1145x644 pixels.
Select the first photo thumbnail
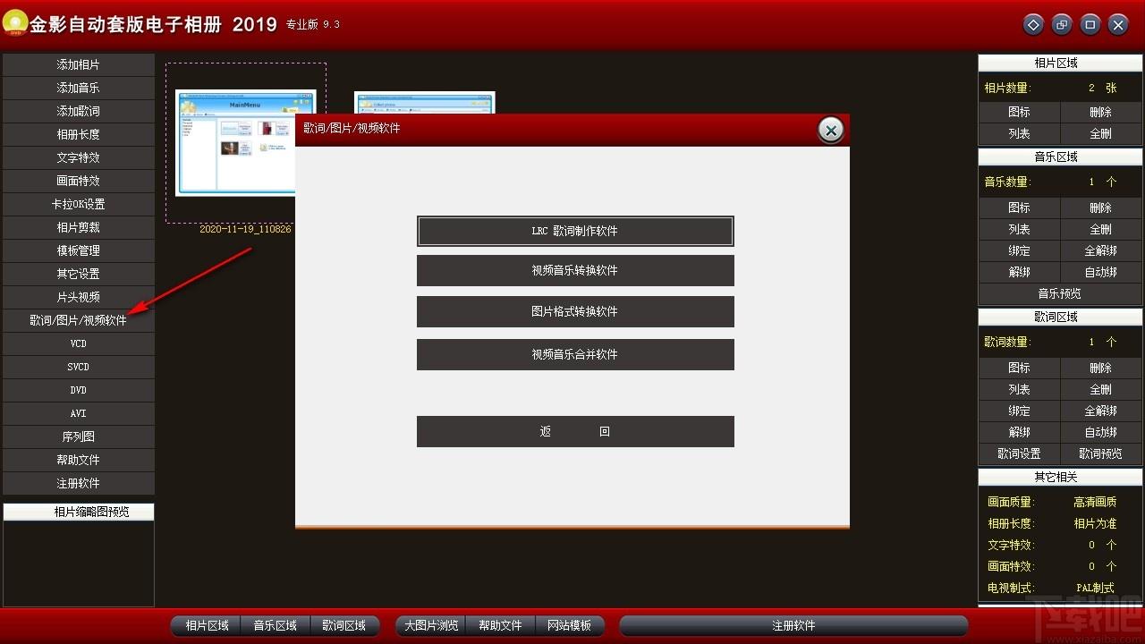coord(246,142)
